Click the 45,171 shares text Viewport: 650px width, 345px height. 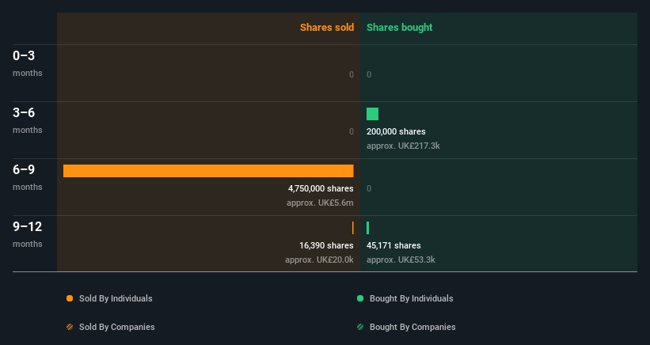coord(393,245)
